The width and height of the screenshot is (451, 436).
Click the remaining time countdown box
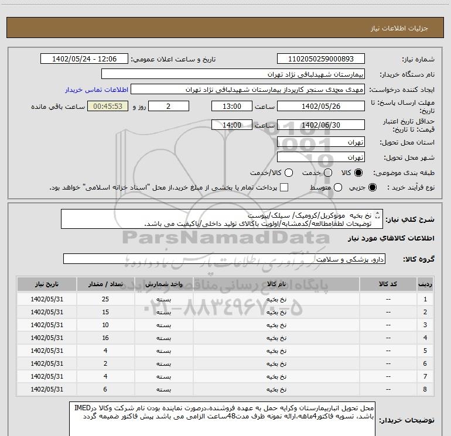click(x=107, y=107)
